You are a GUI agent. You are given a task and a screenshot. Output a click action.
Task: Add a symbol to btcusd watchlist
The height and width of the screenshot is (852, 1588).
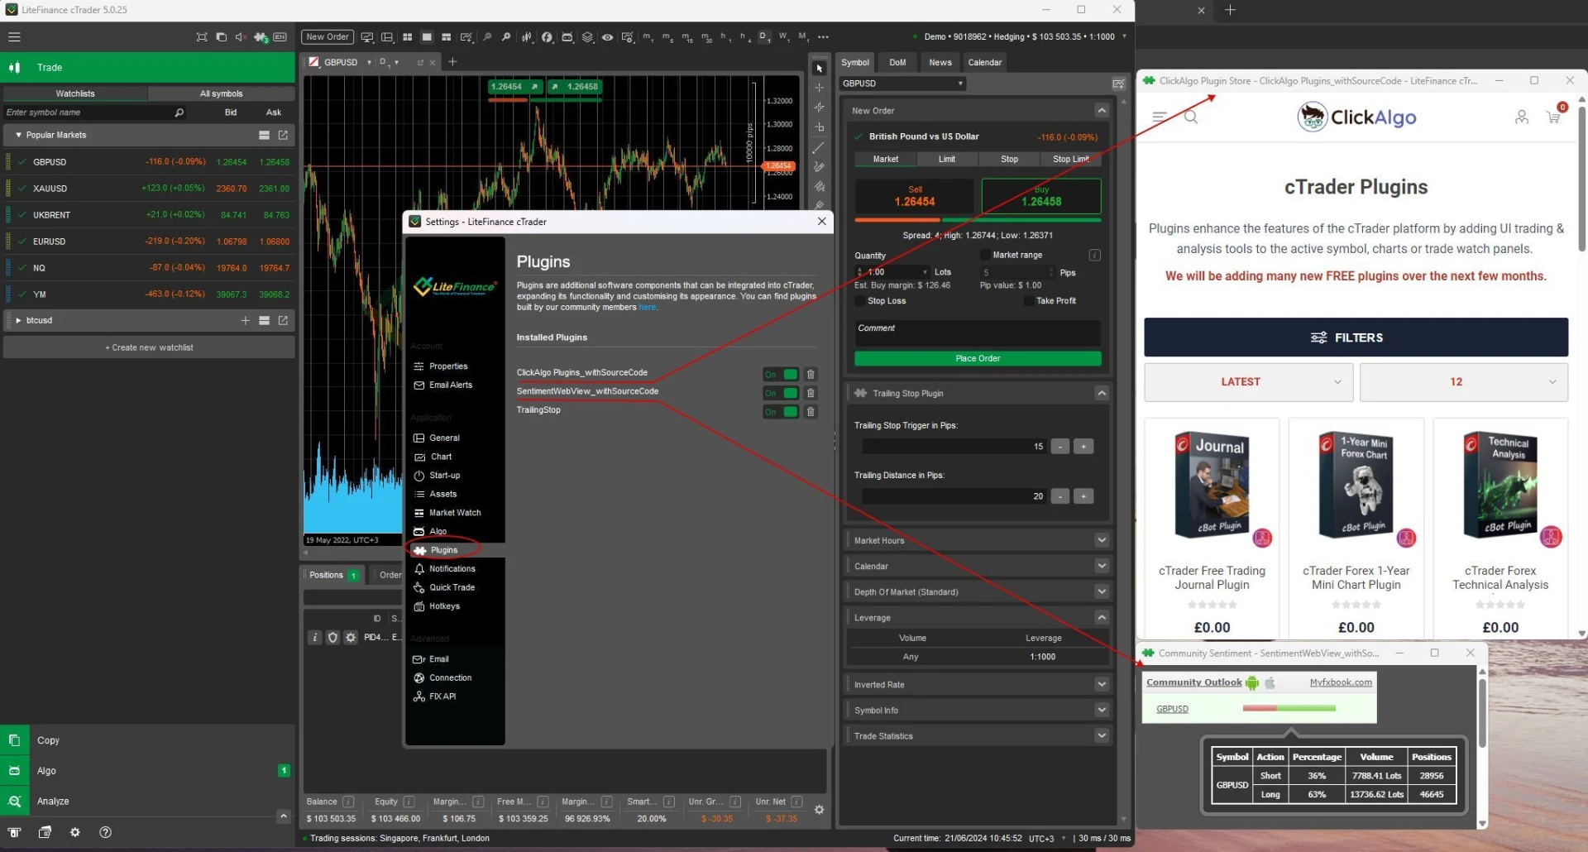[245, 321]
